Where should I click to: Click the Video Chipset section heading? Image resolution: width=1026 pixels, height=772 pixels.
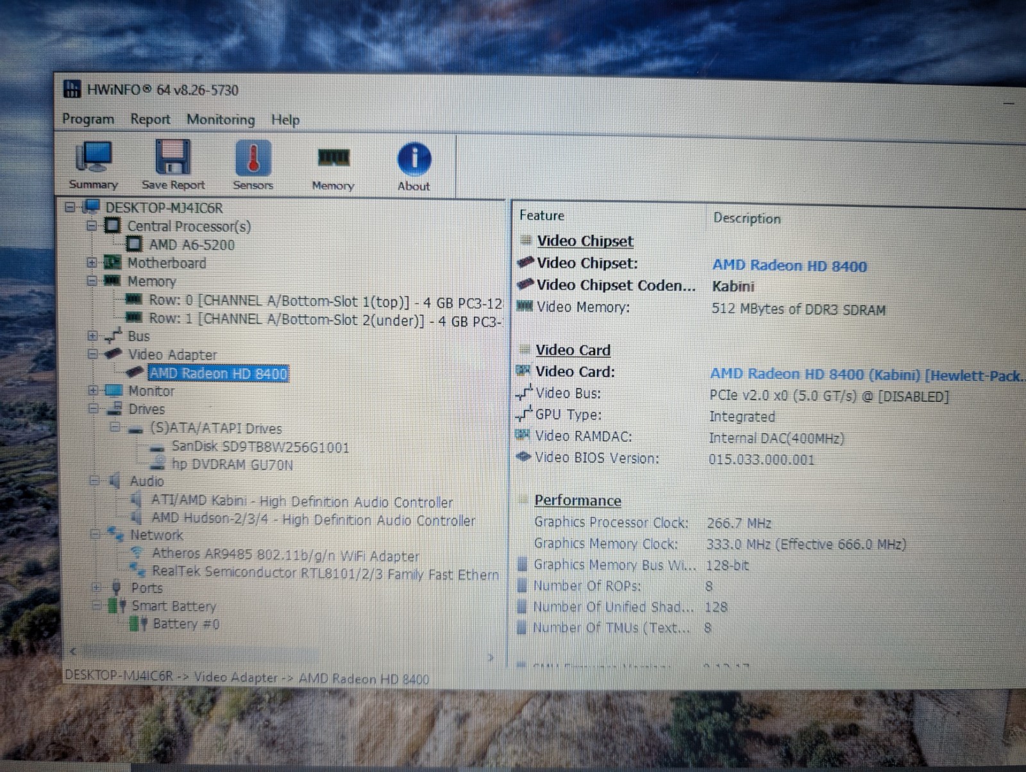(x=585, y=241)
